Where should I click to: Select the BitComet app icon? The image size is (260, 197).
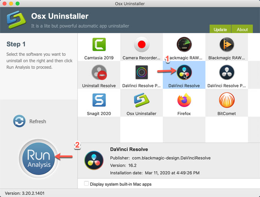tap(227, 100)
